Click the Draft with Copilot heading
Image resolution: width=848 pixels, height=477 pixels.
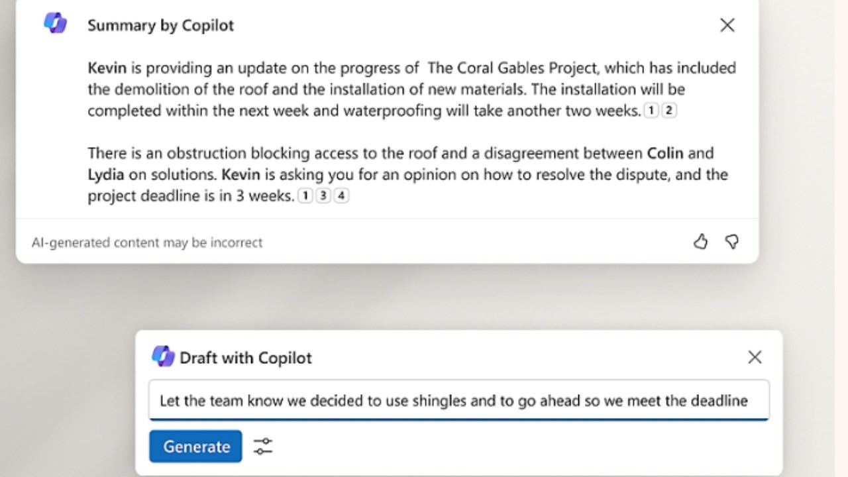pyautogui.click(x=245, y=358)
